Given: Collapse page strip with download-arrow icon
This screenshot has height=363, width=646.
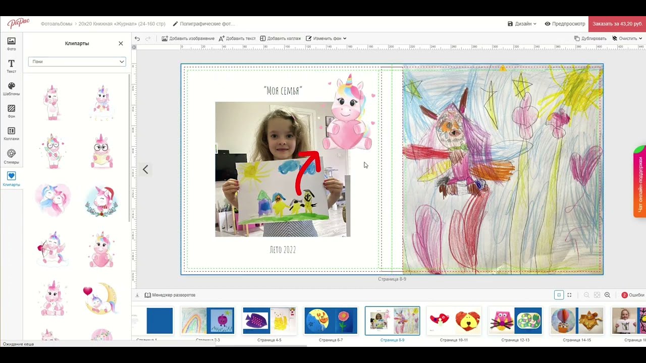Looking at the screenshot, I should [137, 295].
